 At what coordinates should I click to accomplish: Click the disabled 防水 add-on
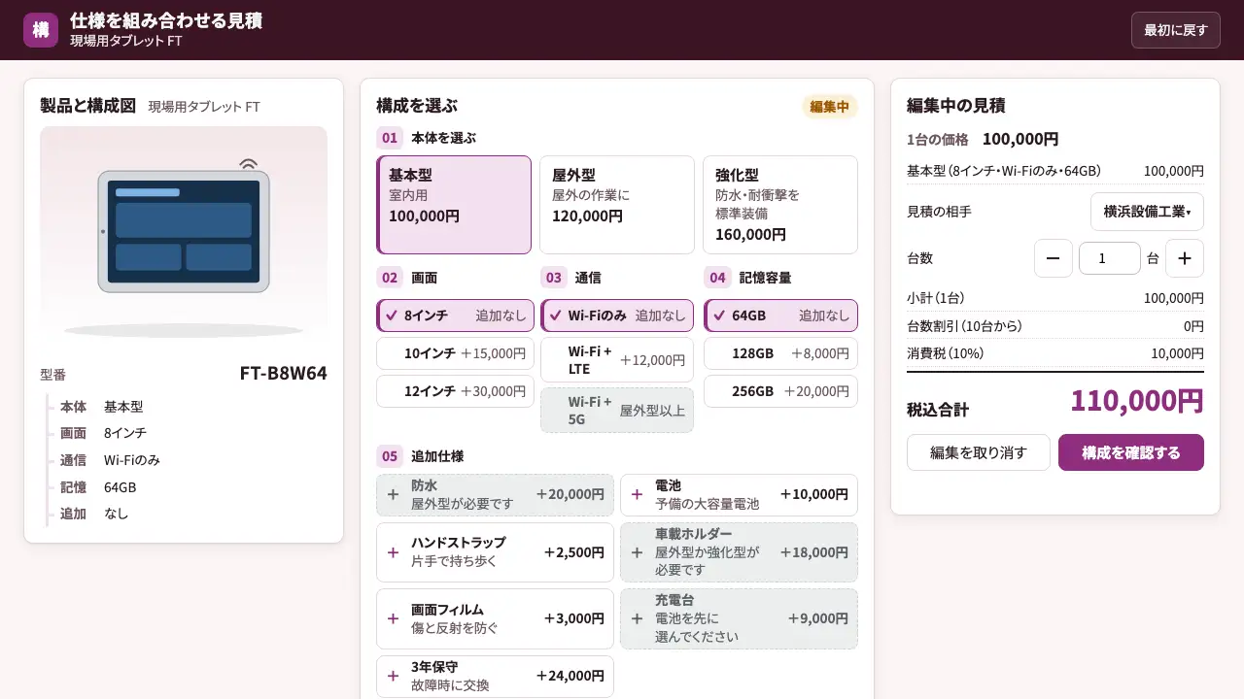(x=495, y=494)
